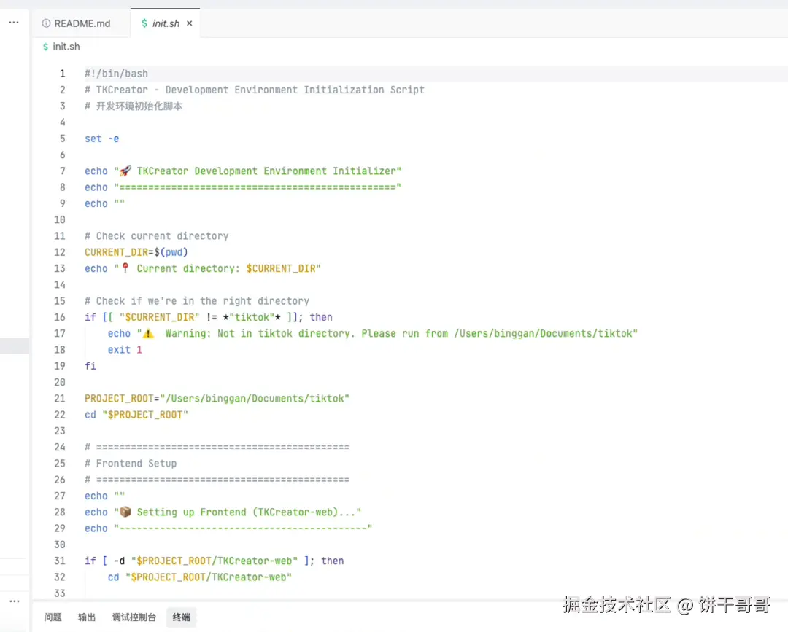The width and height of the screenshot is (788, 632).
Task: Open the top sidebar more-actions ellipsis
Action: pos(14,22)
